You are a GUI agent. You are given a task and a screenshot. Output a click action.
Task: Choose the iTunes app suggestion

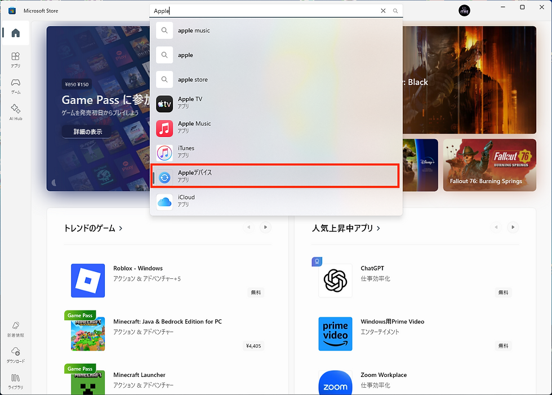click(276, 153)
